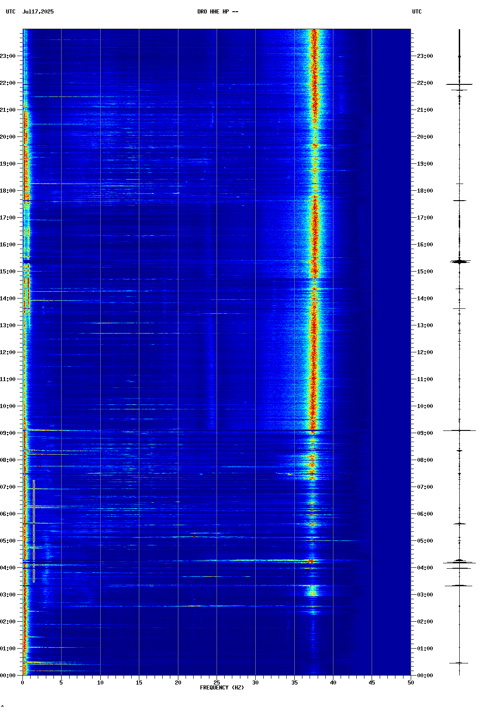This screenshot has height=711, width=479.
Task: Click "18:00" on the left time axis
Action: tap(8, 191)
